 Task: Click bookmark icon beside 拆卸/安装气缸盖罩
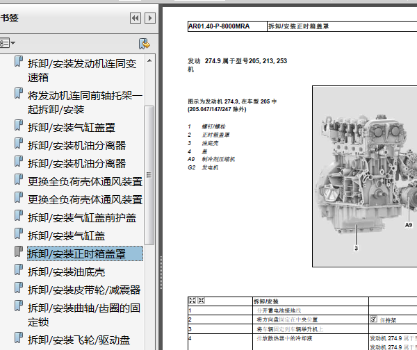tap(19, 125)
